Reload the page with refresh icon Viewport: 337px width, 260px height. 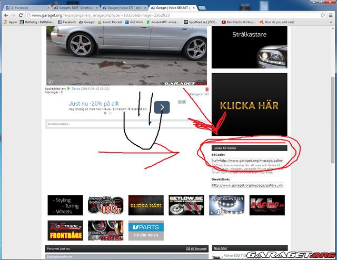21,15
